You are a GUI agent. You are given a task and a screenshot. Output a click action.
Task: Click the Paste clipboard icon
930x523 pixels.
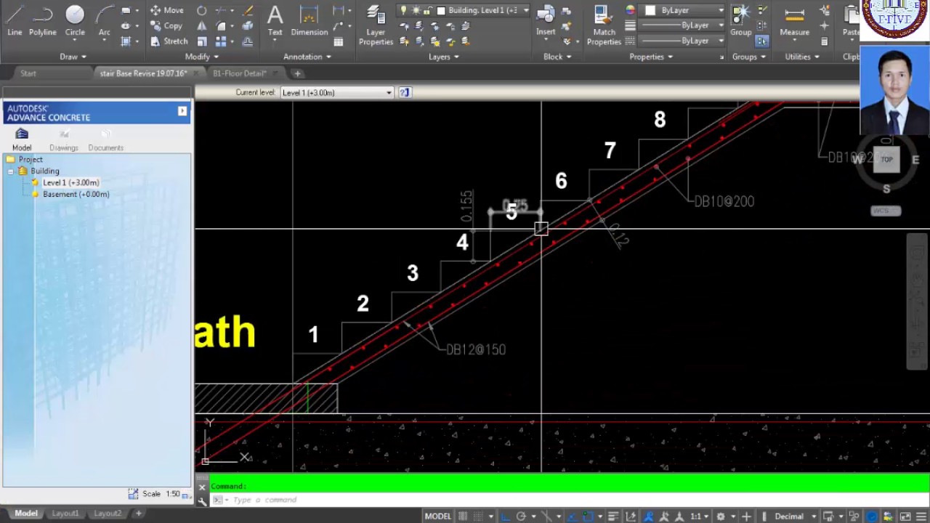[851, 20]
